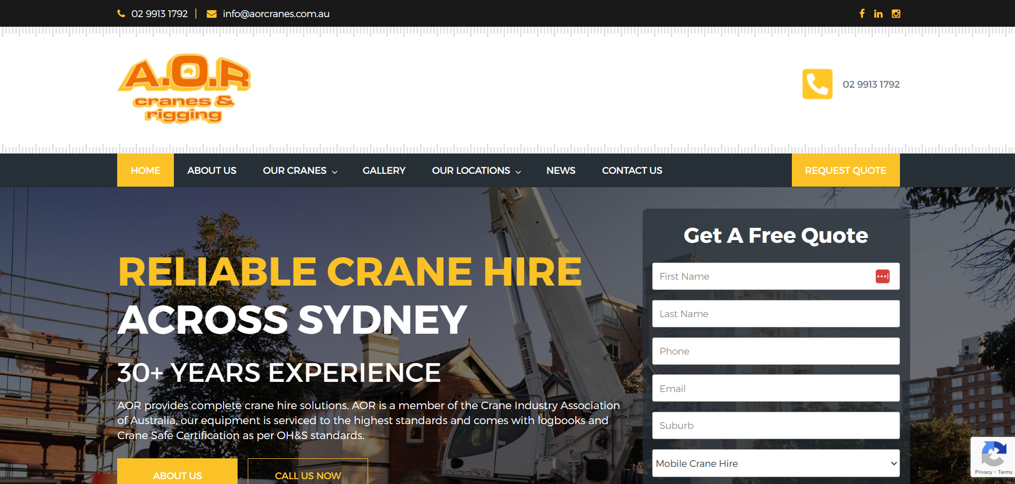The height and width of the screenshot is (484, 1015).
Task: Open the info@aorcranes.com.au email link
Action: tap(276, 13)
